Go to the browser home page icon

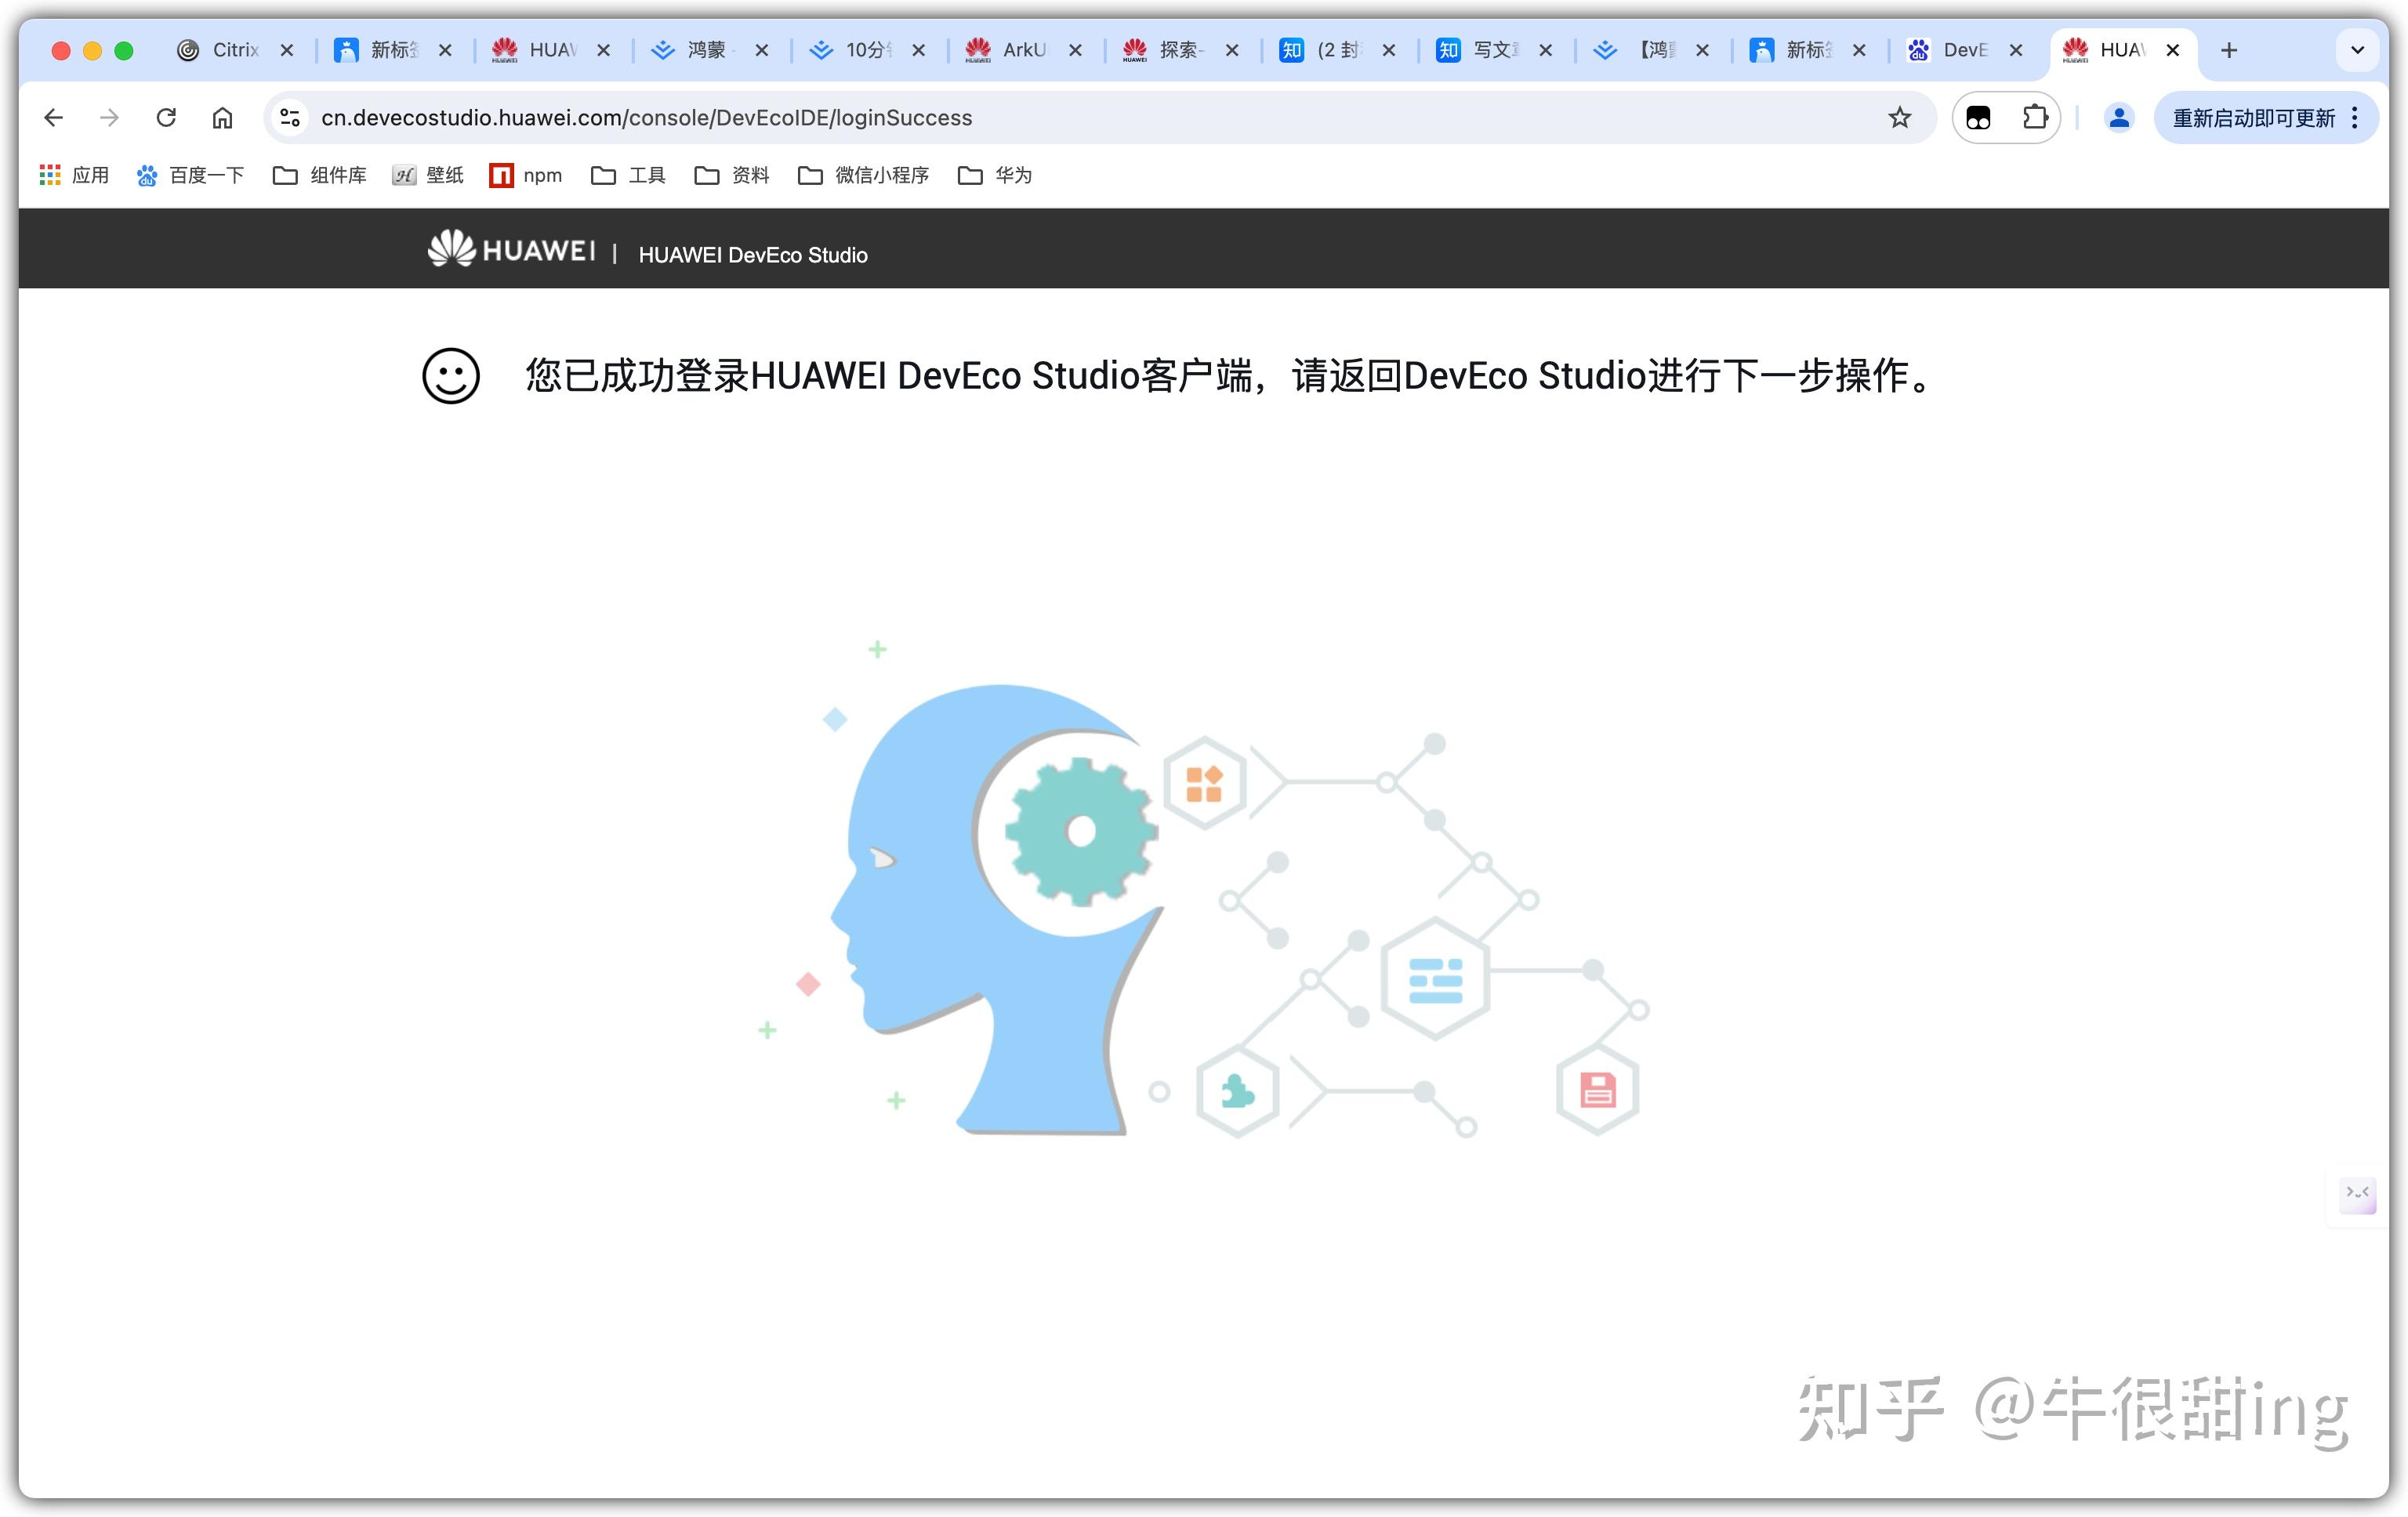point(222,118)
